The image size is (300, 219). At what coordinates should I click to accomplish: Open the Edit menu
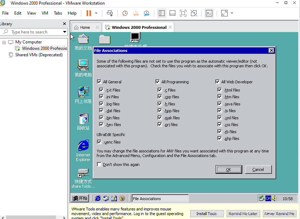tap(18, 13)
